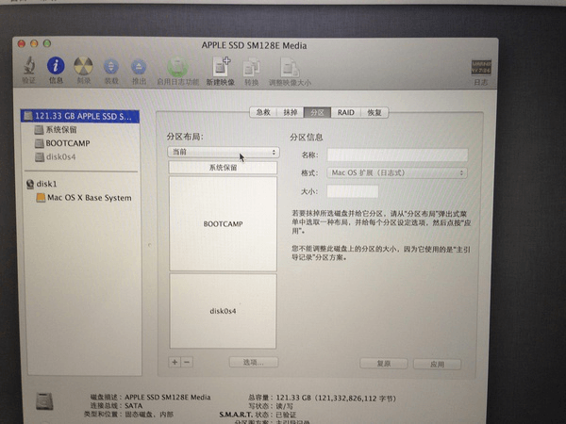Select Mac OS X Base System volume
Screen dimensions: 566x424
click(x=90, y=198)
